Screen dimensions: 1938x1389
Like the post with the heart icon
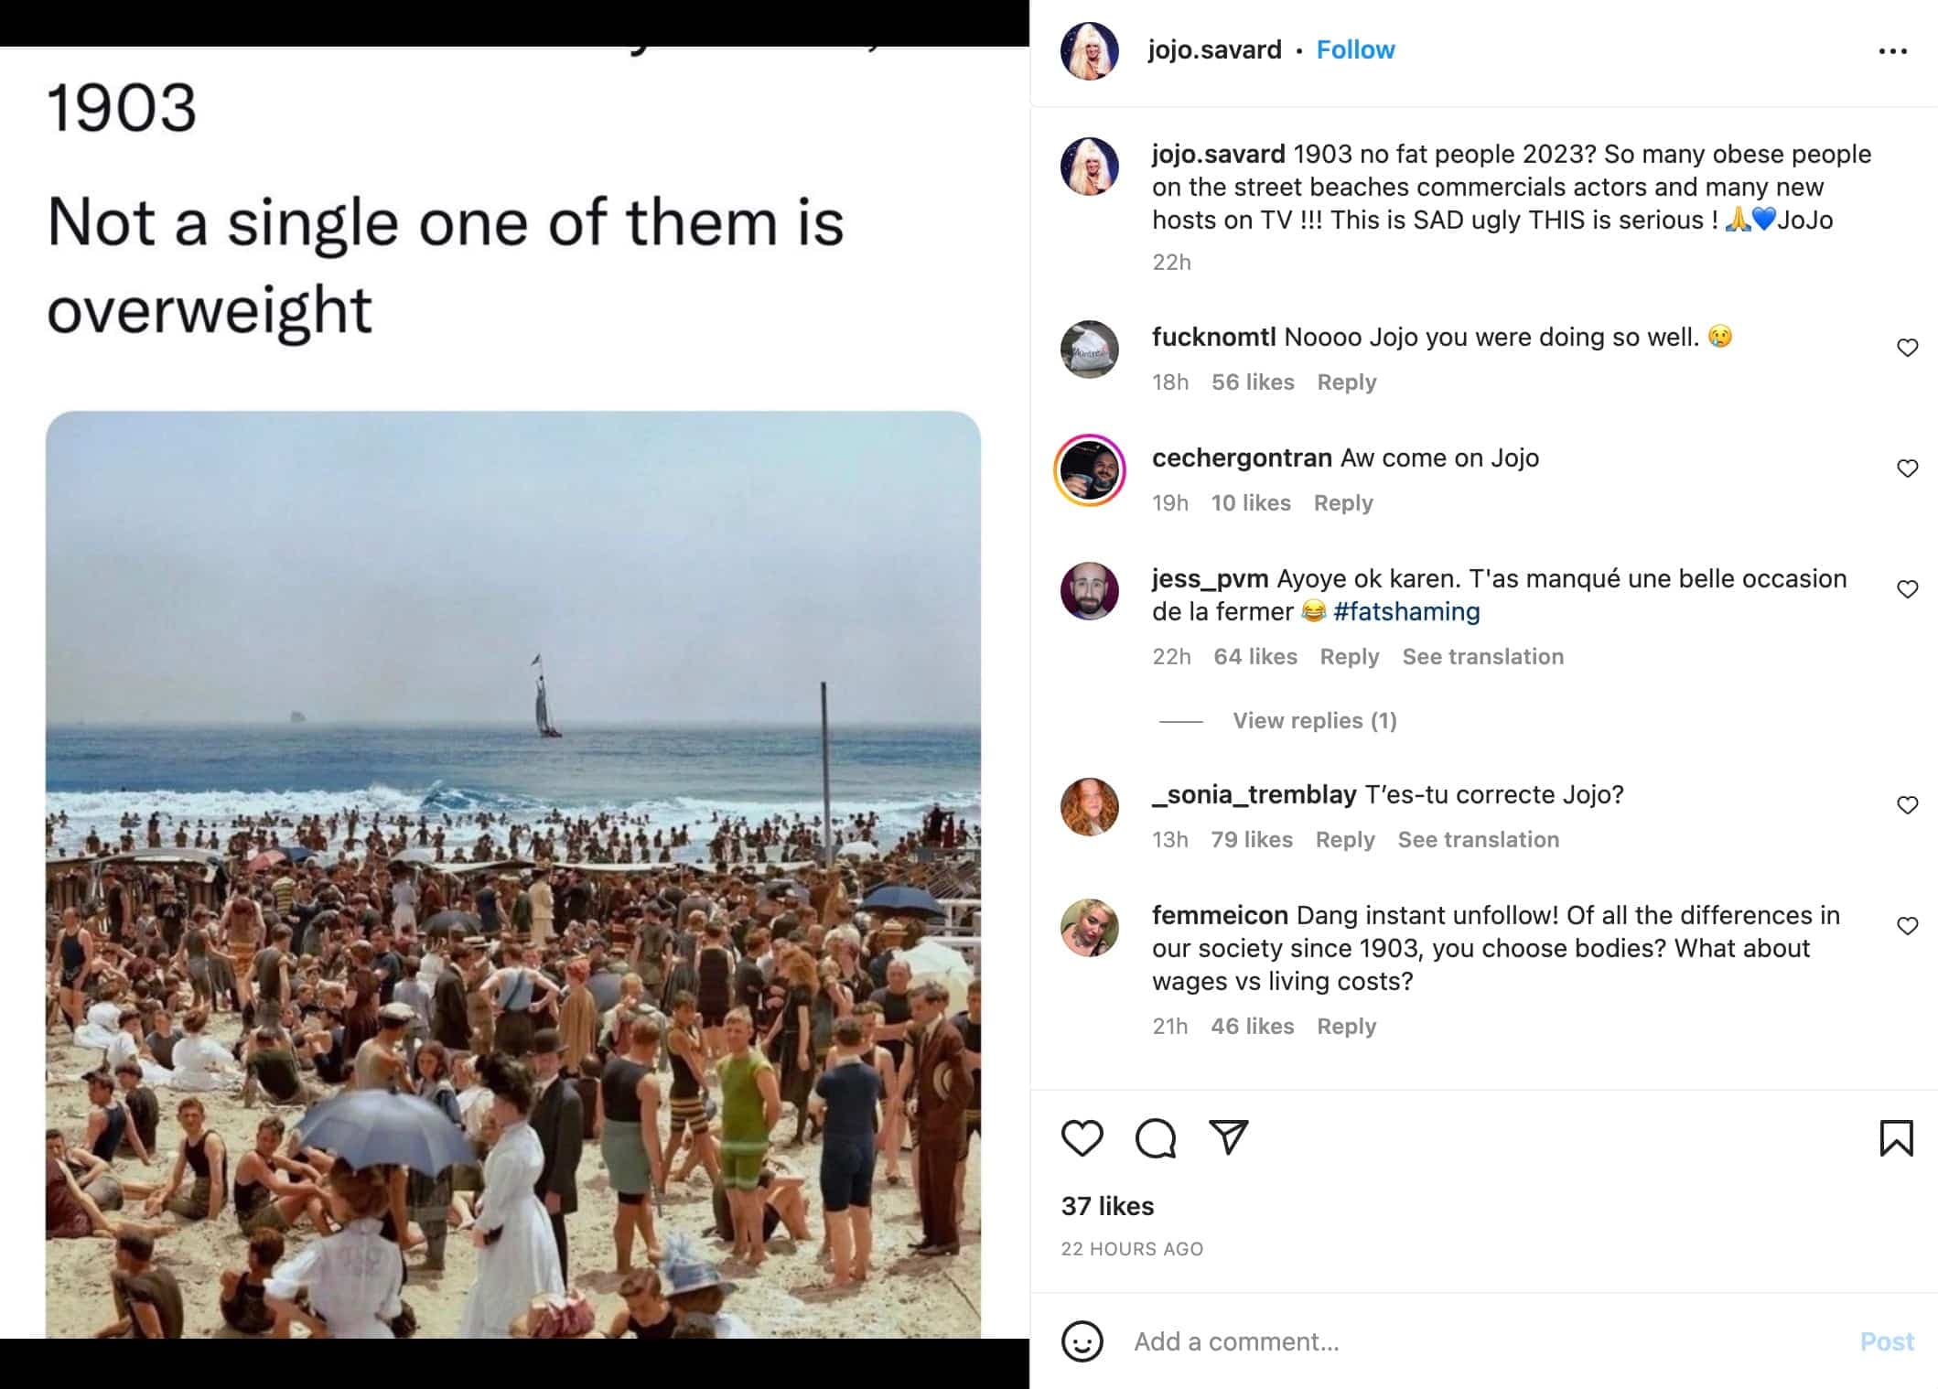(x=1082, y=1138)
